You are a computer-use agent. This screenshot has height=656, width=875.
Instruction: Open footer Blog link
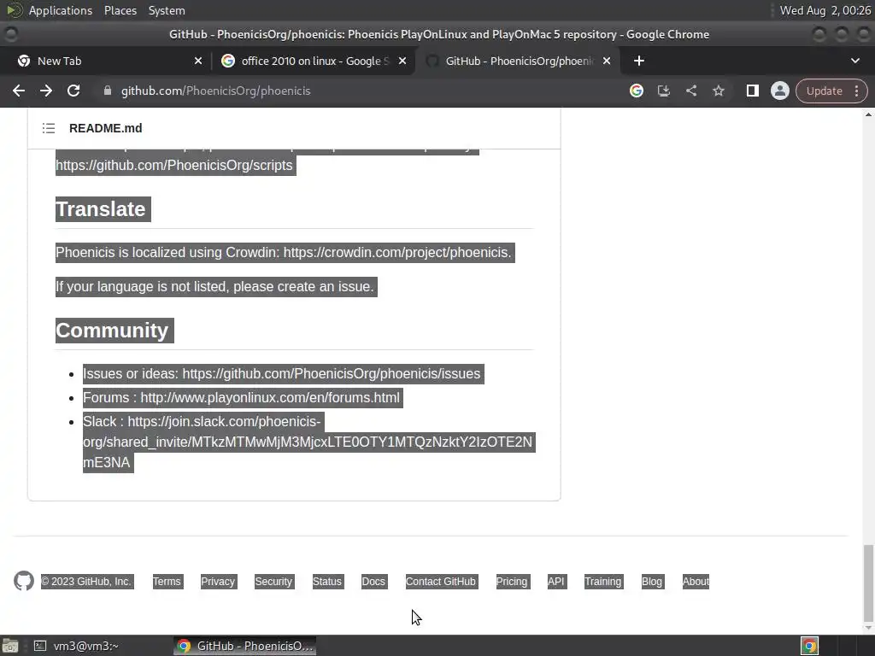[652, 581]
